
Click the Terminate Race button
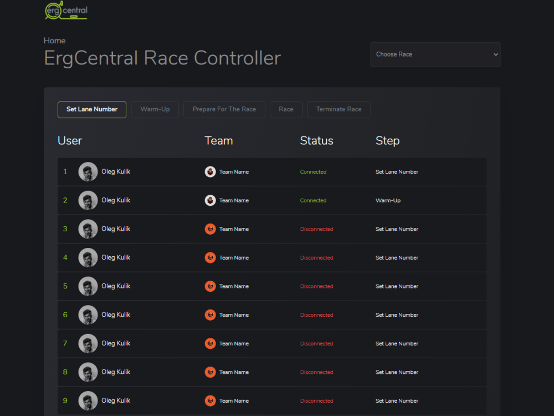[338, 109]
